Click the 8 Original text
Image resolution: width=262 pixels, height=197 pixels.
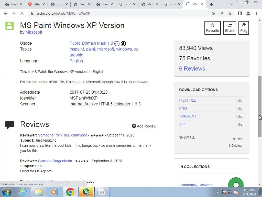click(x=235, y=146)
